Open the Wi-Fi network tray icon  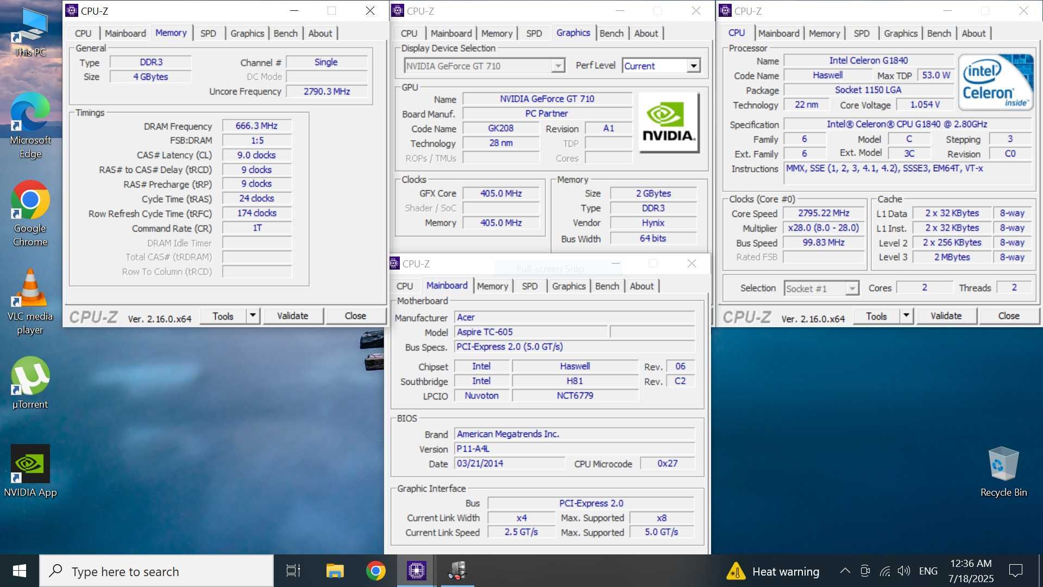pos(885,571)
